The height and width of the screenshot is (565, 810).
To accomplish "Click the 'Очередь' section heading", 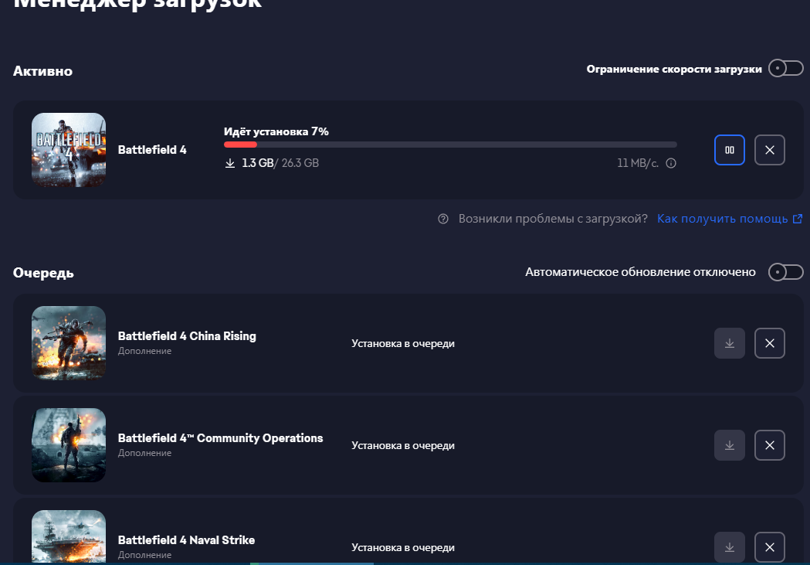I will 43,273.
